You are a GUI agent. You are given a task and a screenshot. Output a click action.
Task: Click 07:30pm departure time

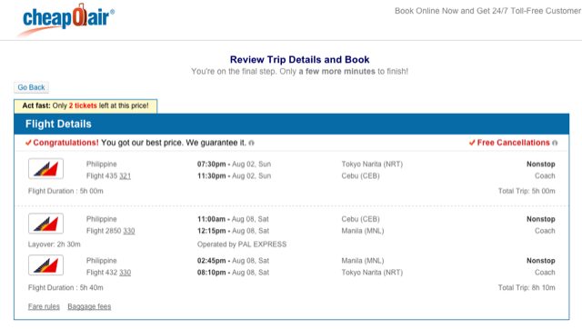pos(211,164)
